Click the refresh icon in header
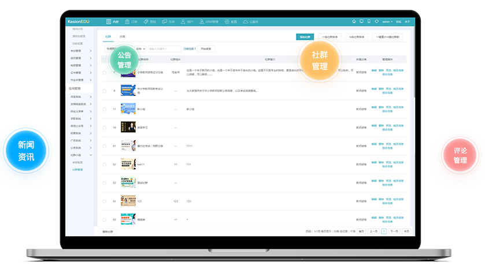 [376, 21]
